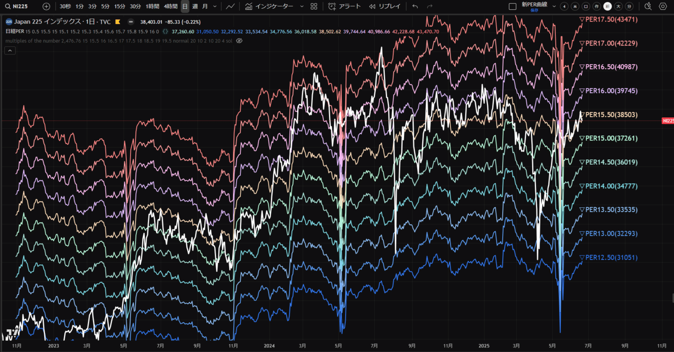This screenshot has width=674, height=352.
Task: Open the chart layout grid selector
Action: click(313, 6)
